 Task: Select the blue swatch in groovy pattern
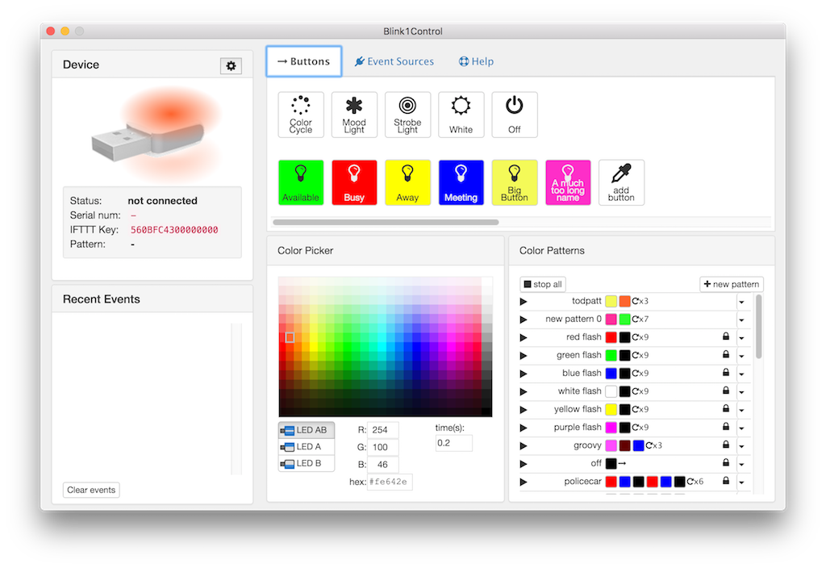639,445
